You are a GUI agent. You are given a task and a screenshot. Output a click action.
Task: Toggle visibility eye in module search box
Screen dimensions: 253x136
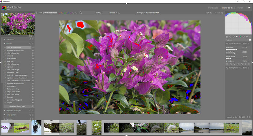tap(250, 40)
